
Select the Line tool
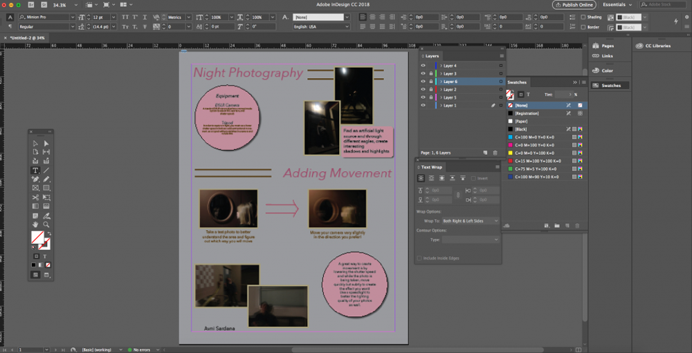[46, 170]
